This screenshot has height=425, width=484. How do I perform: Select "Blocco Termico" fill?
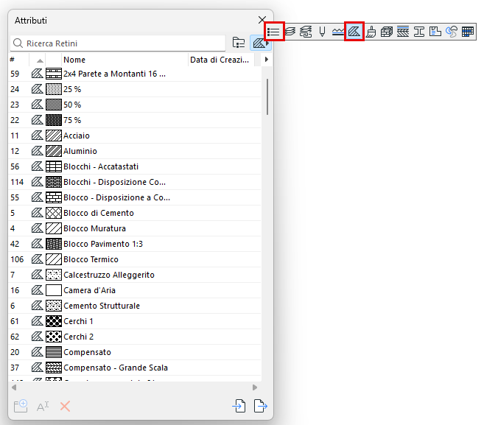click(135, 259)
